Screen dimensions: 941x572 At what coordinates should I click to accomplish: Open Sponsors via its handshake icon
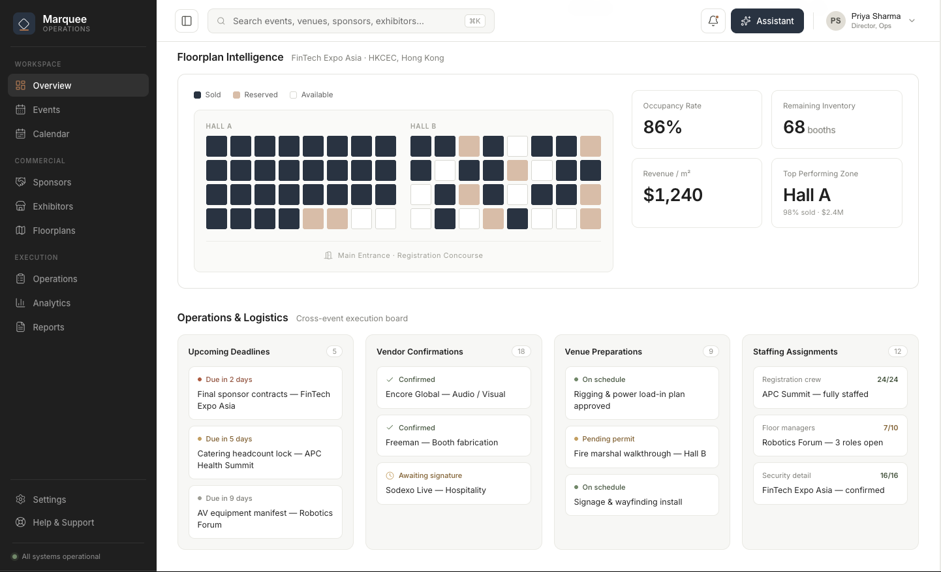click(21, 182)
